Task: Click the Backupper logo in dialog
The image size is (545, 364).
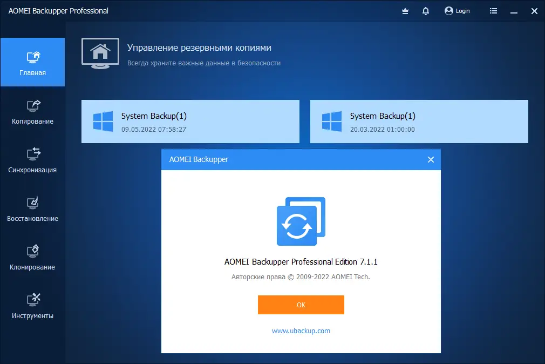Action: [x=301, y=221]
